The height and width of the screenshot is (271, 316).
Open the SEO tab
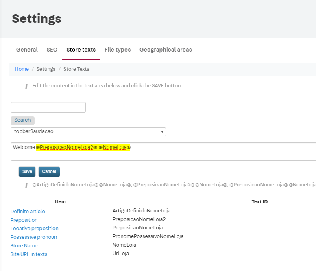52,50
